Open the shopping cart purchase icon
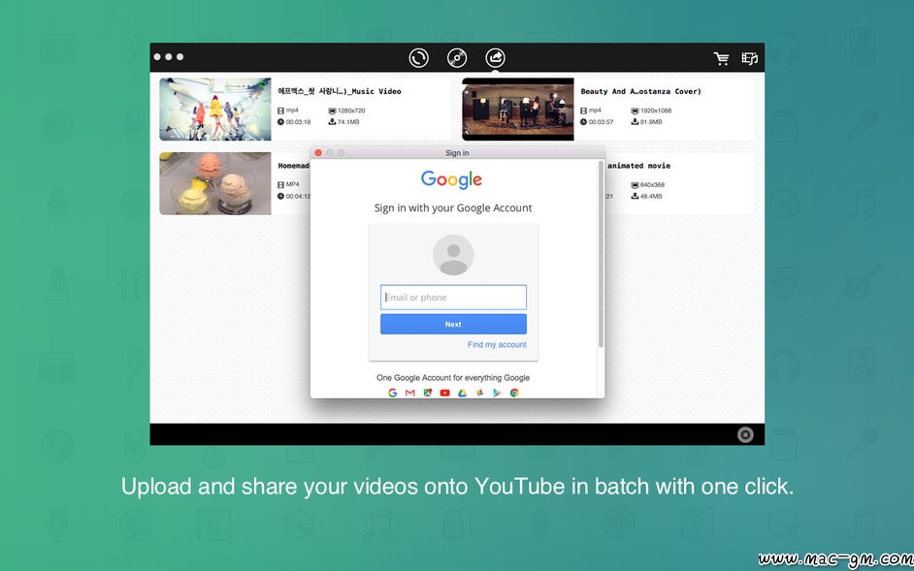914x571 pixels. point(722,58)
